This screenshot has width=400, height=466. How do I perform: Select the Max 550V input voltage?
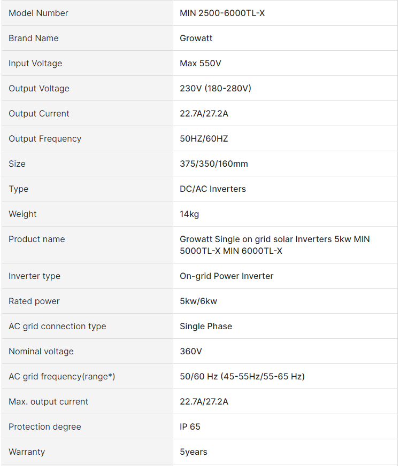coord(201,63)
